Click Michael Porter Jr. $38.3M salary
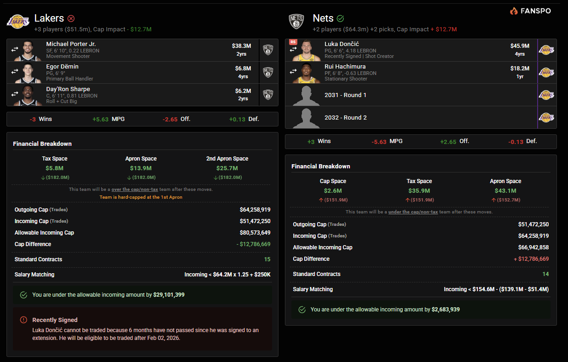This screenshot has width=568, height=362. coord(241,46)
